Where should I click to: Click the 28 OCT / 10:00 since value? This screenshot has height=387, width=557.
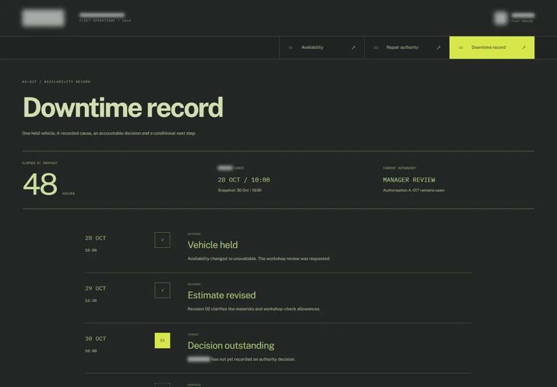pyautogui.click(x=244, y=180)
